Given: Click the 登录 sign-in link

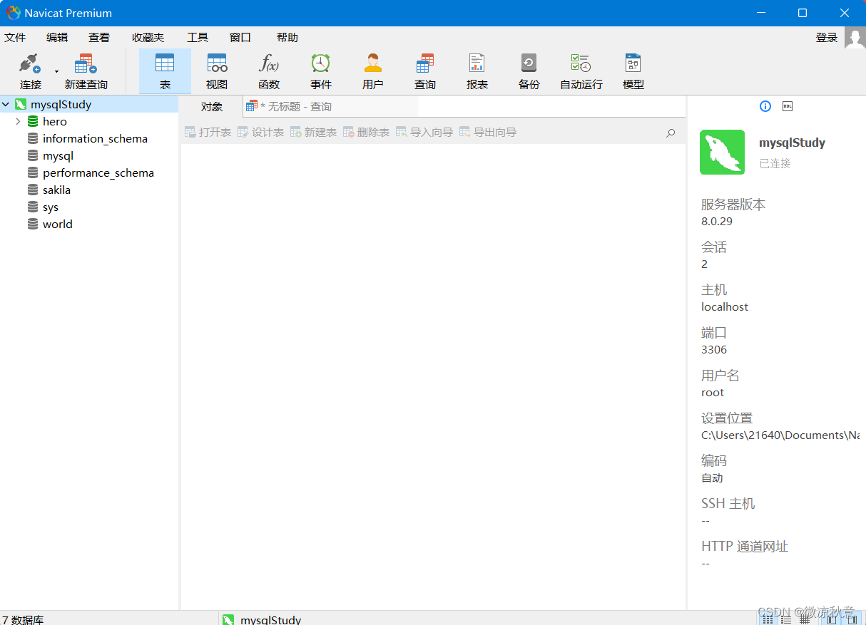Looking at the screenshot, I should (827, 38).
